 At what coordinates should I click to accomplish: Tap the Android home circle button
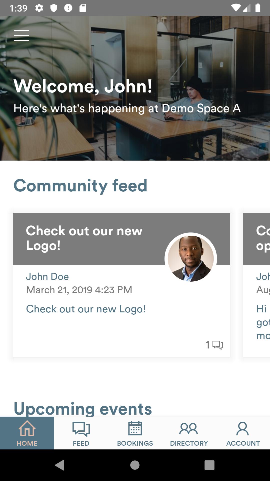pos(135,465)
